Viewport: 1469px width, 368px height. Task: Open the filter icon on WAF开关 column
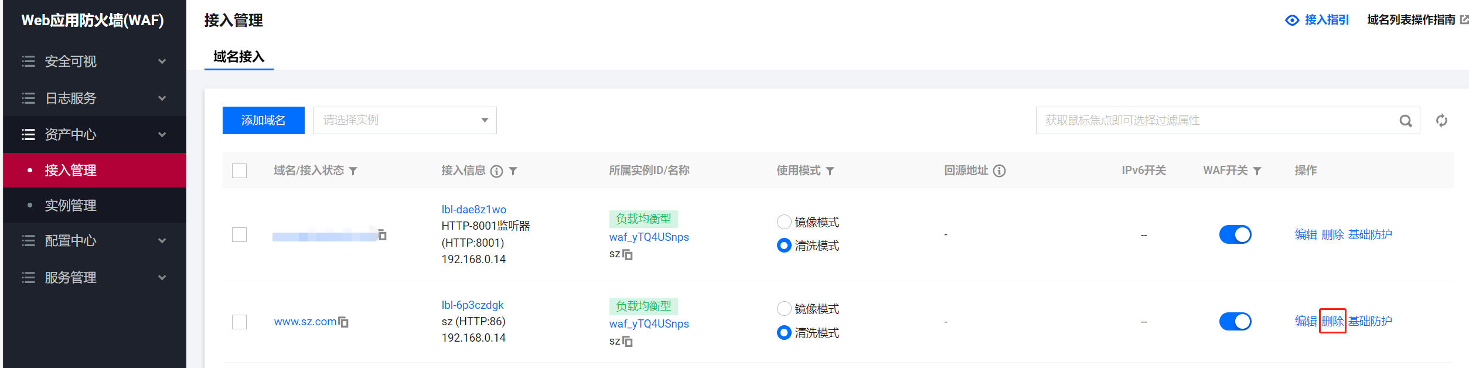(1257, 171)
